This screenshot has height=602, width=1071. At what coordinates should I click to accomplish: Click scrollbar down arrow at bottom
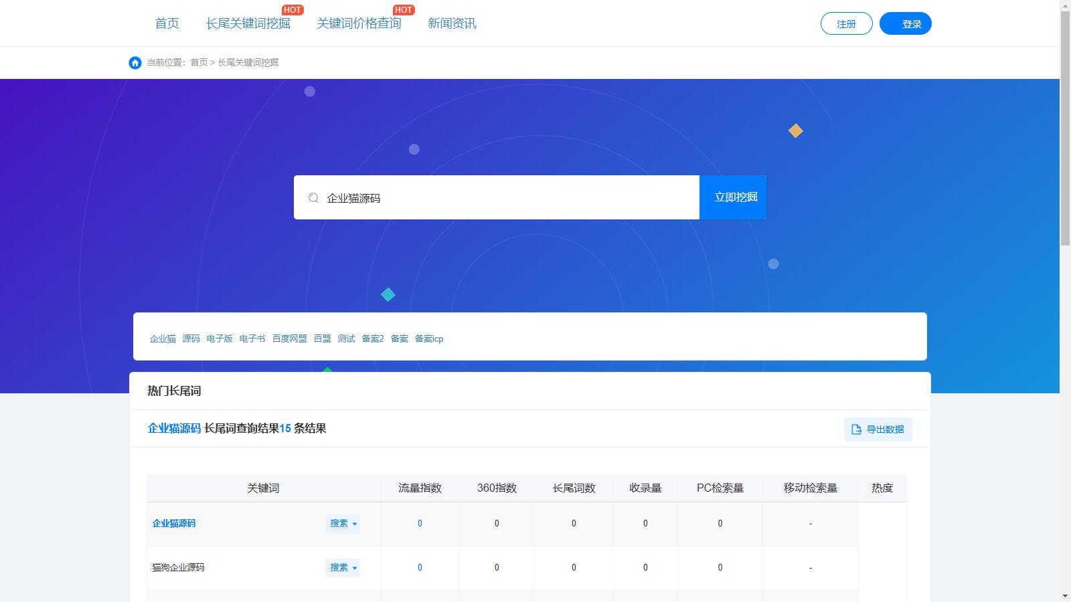pyautogui.click(x=1065, y=596)
